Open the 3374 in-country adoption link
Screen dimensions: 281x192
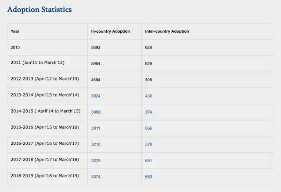(96, 177)
